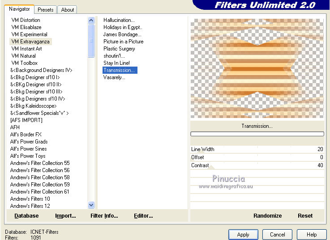Choose the shoutin'!... filter
Viewport: 330px width, 240px height.
click(114, 56)
